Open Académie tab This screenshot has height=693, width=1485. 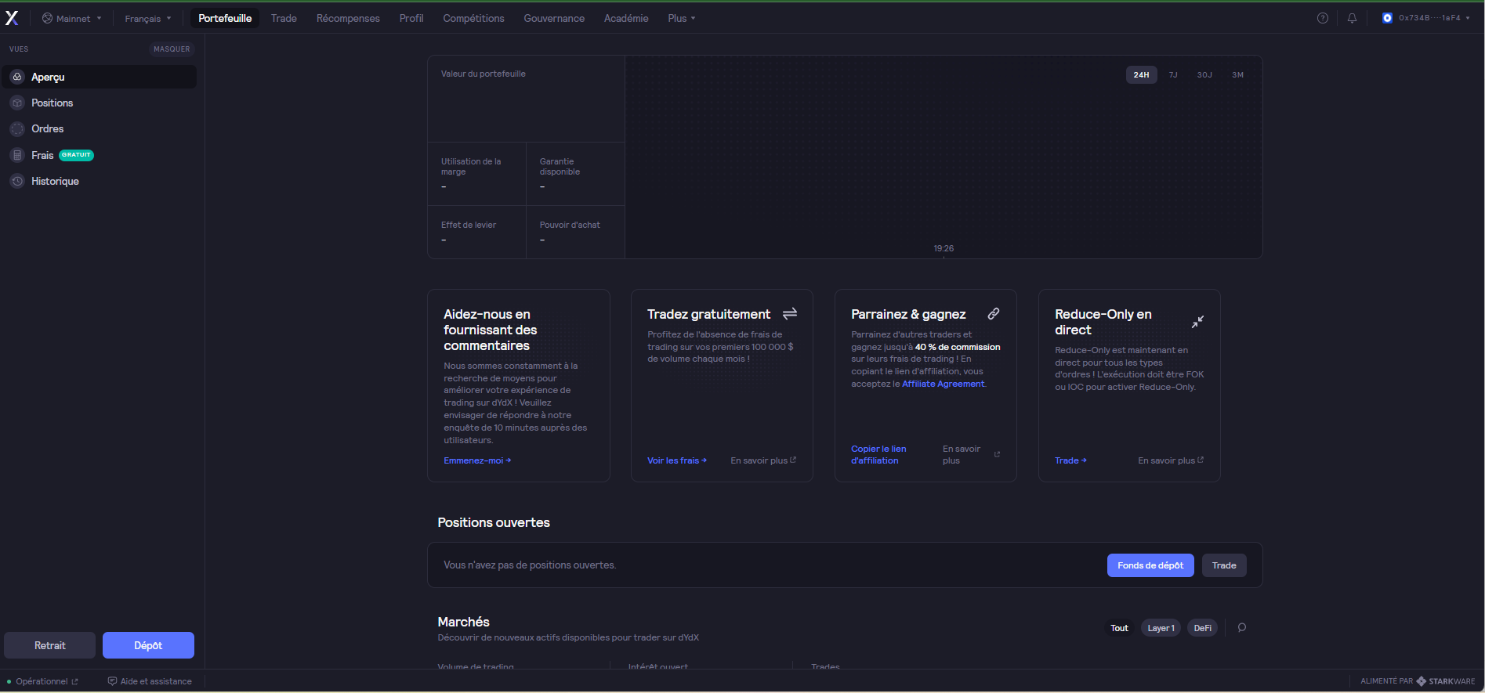click(626, 18)
